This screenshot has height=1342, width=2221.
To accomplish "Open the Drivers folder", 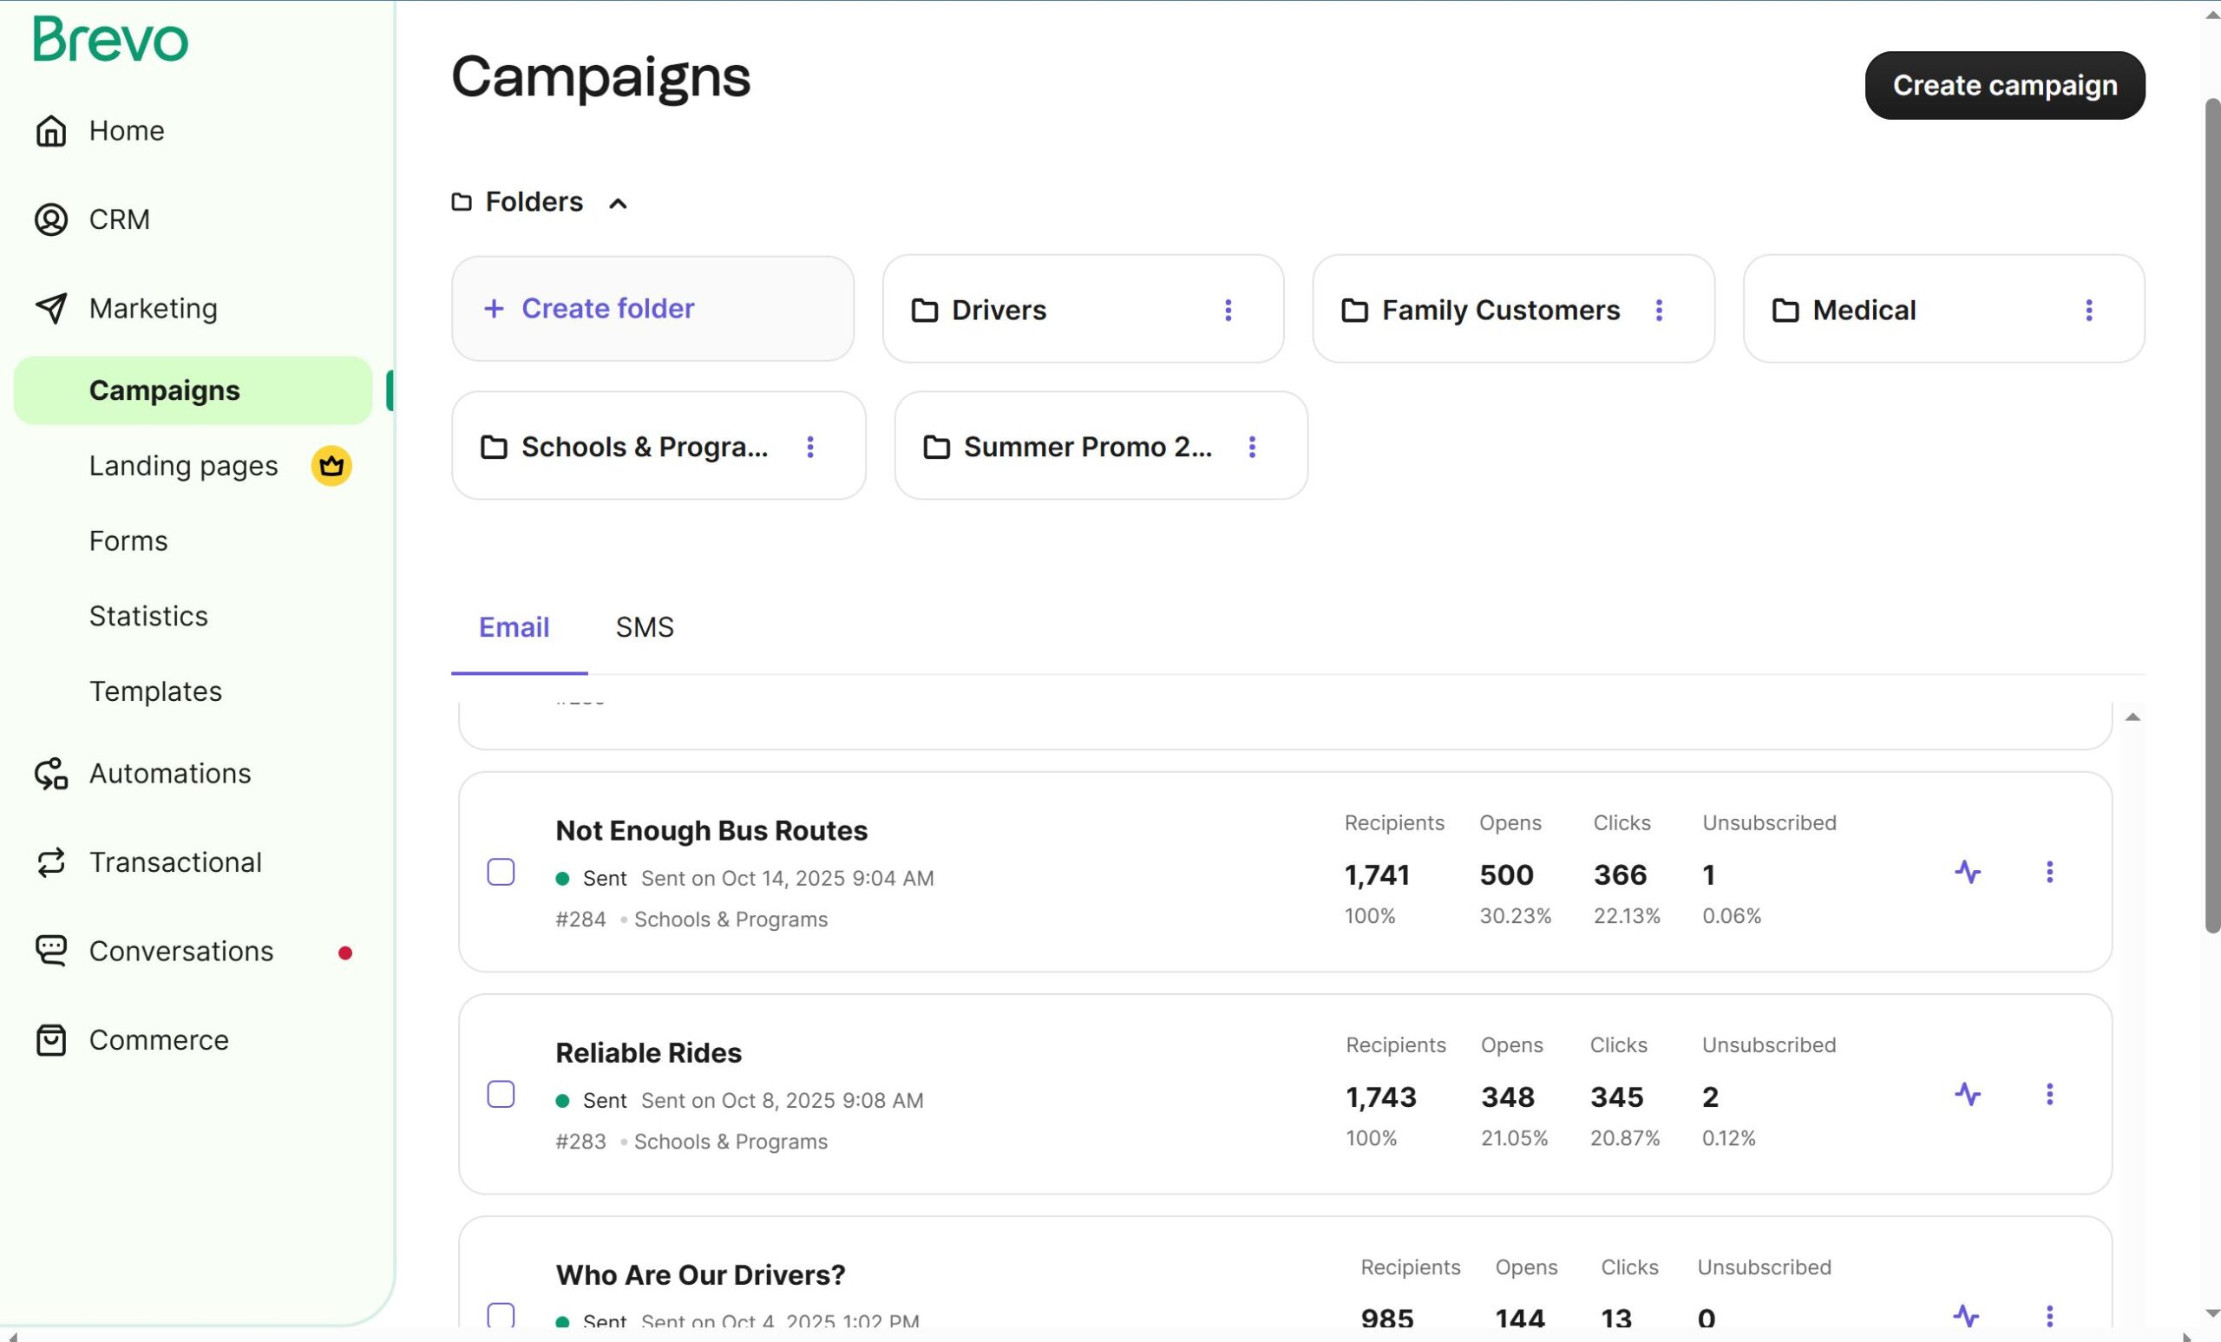I will tap(1083, 309).
